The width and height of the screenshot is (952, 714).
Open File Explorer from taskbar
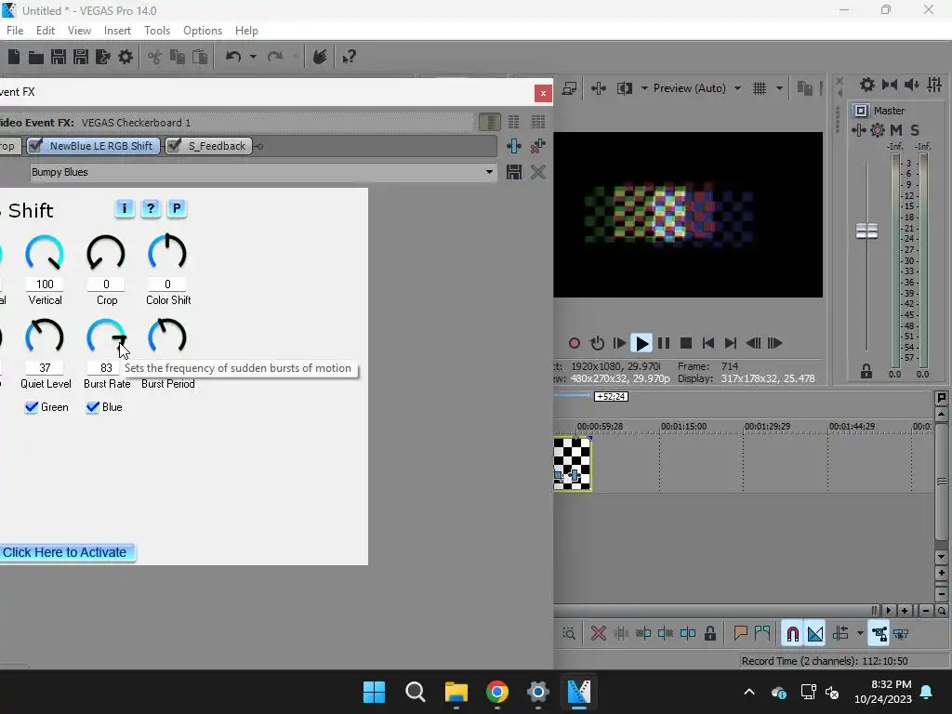456,692
